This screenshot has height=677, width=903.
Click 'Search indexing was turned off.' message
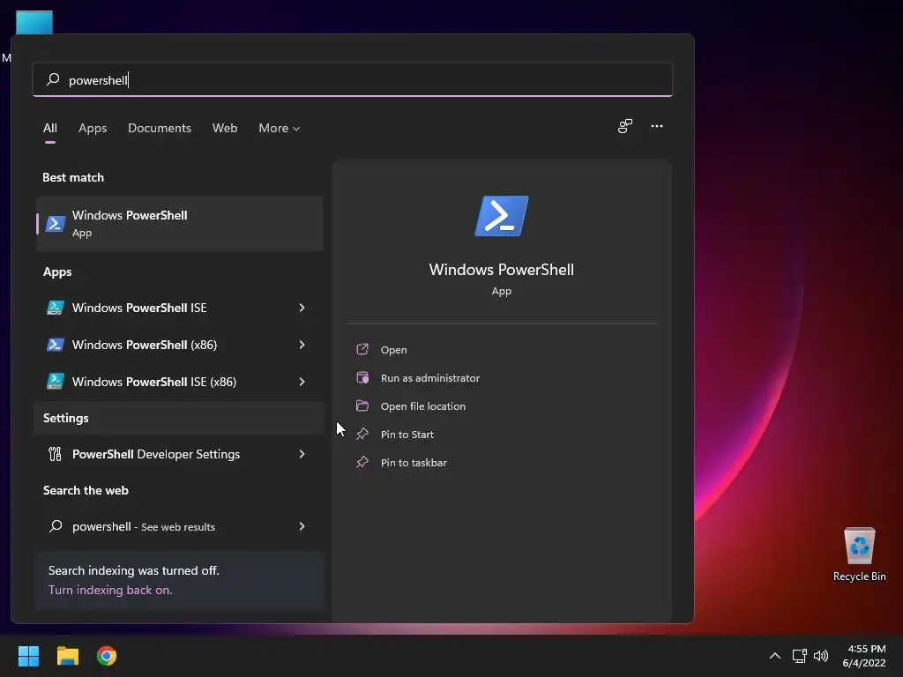pos(134,570)
